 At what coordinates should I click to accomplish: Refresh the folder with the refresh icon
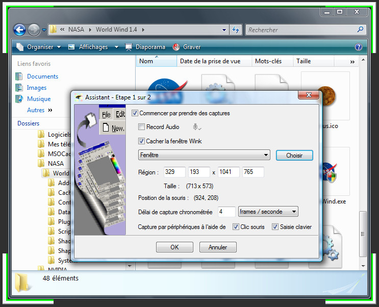[x=236, y=30]
